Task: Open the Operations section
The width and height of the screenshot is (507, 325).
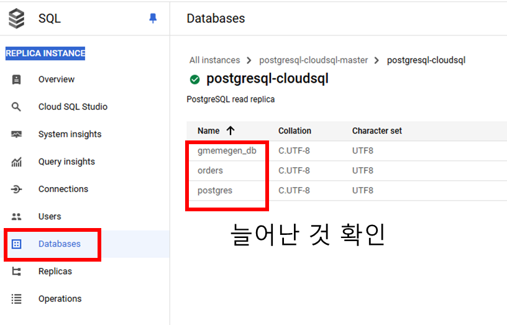Action: [x=60, y=299]
